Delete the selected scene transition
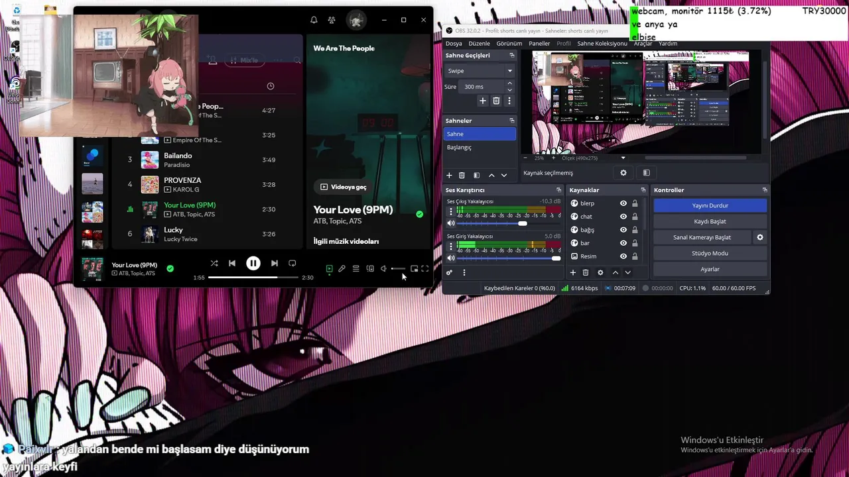 click(496, 101)
